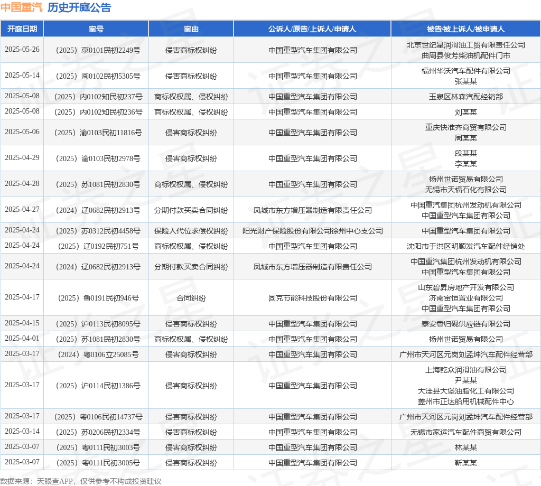Select case number 内0102知民初236号
Screen dimensions: 541x486
tap(98, 112)
